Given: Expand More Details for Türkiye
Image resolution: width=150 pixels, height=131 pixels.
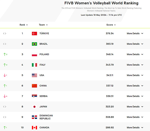Looking at the screenshot, I should click(x=135, y=33).
